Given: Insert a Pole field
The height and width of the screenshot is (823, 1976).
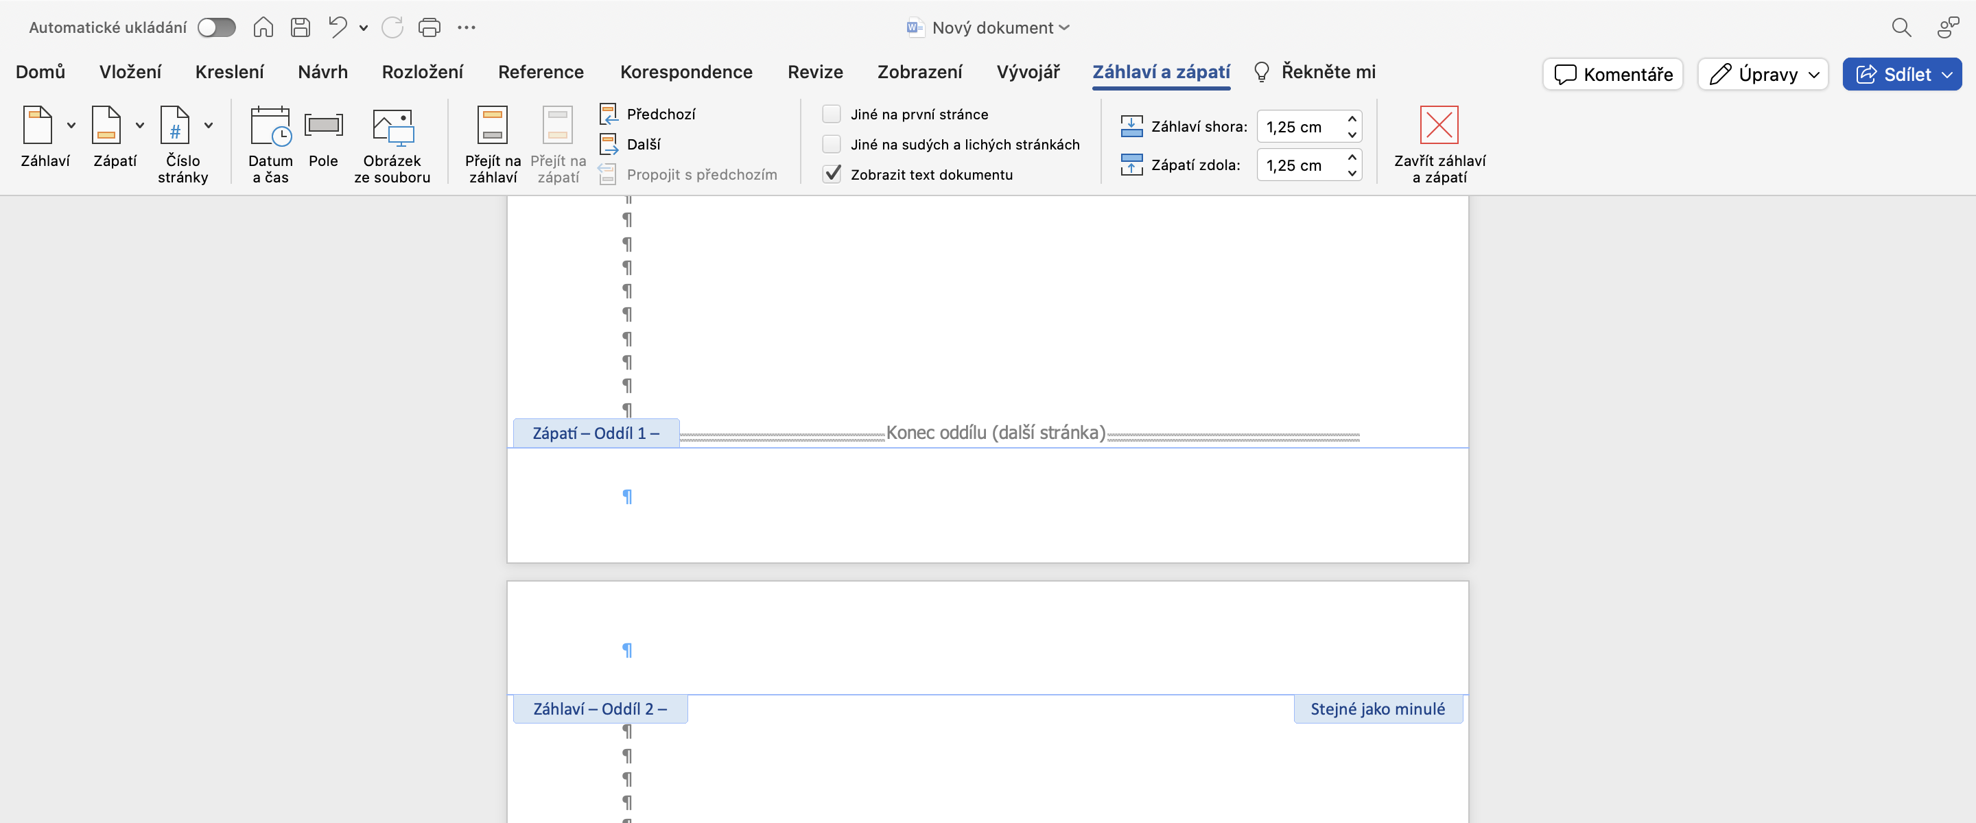Looking at the screenshot, I should click(x=323, y=126).
